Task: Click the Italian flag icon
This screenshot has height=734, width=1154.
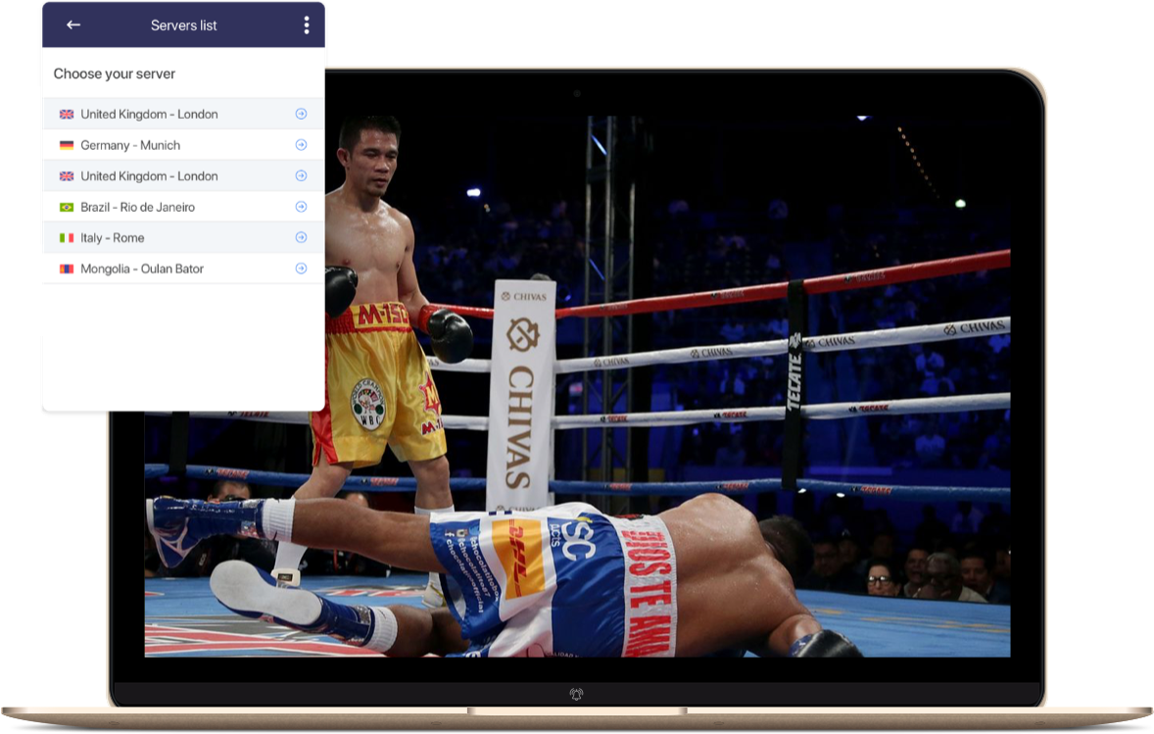Action: (67, 238)
